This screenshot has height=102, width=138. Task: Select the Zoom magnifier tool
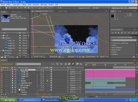(x=10, y=8)
